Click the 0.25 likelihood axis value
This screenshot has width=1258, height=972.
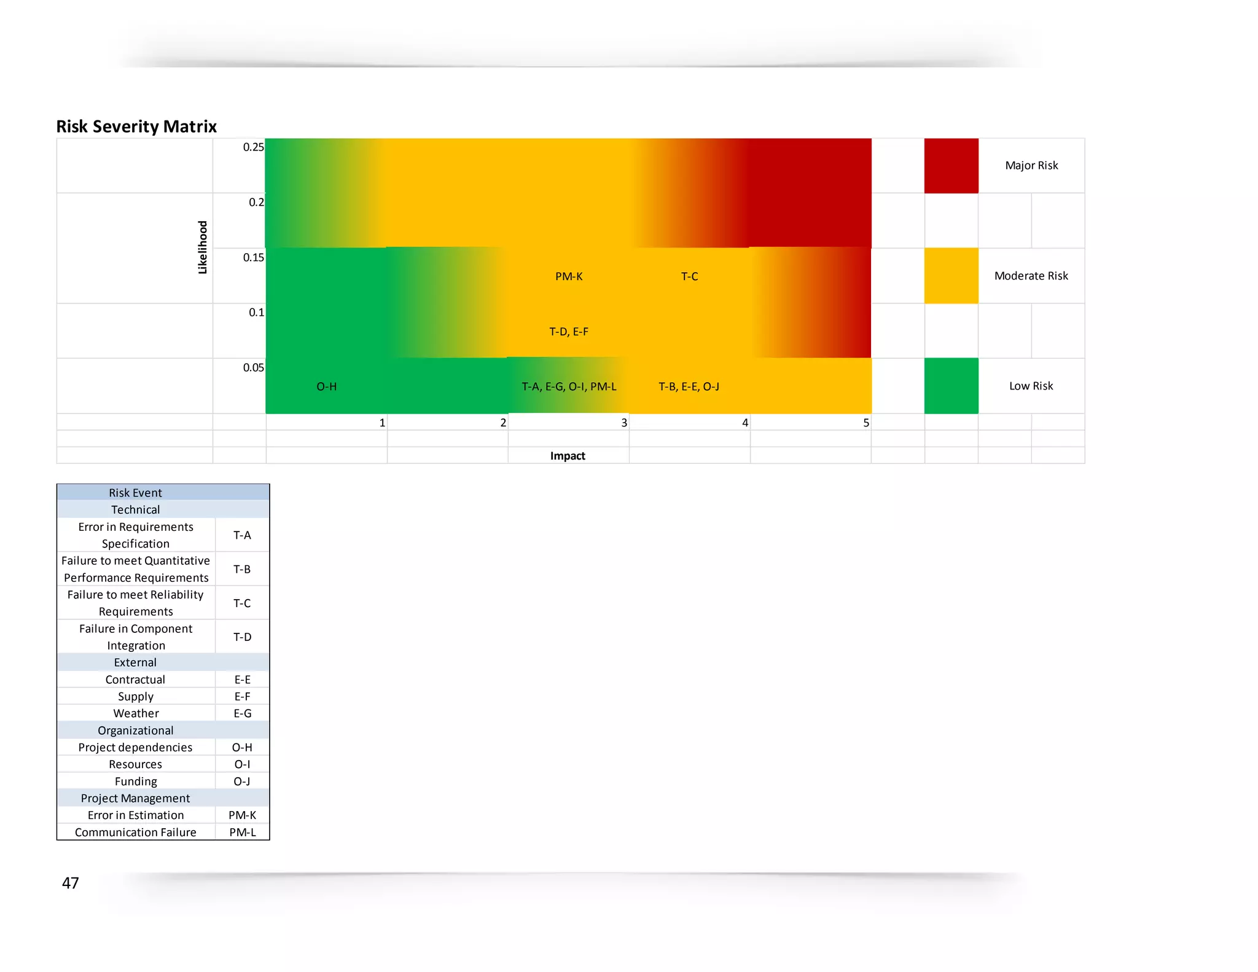click(x=253, y=147)
